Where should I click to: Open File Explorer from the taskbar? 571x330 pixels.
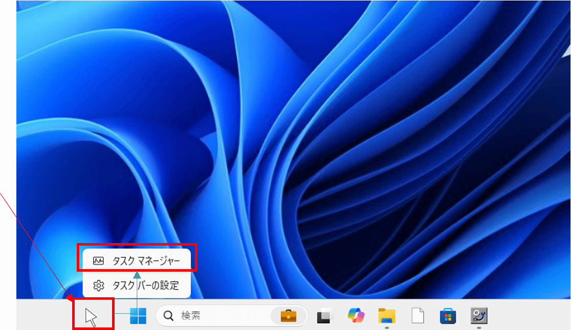[x=387, y=316]
